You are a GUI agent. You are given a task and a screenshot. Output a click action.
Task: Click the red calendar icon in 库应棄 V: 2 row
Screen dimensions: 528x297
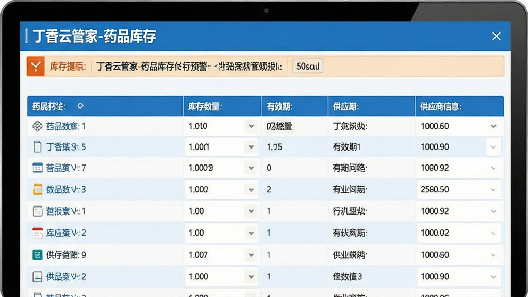pos(37,233)
